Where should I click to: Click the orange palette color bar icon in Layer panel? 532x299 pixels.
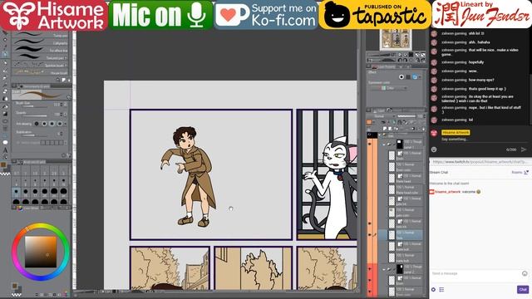coord(369,122)
